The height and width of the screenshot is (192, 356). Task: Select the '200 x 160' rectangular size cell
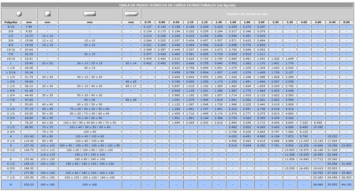tap(89, 184)
